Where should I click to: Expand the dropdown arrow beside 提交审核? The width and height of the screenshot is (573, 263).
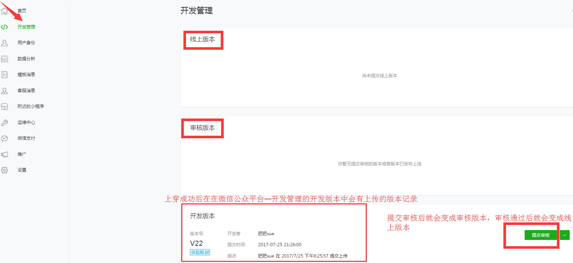pos(564,235)
